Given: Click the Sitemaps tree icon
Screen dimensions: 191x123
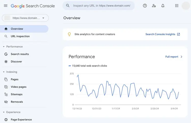Looking at the screenshot, I should coord(6,94).
